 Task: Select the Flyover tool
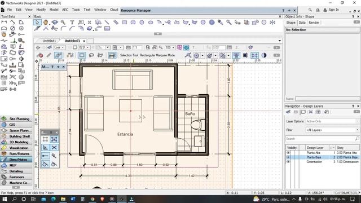55,23
